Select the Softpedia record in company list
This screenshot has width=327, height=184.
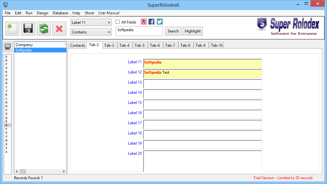(40, 50)
